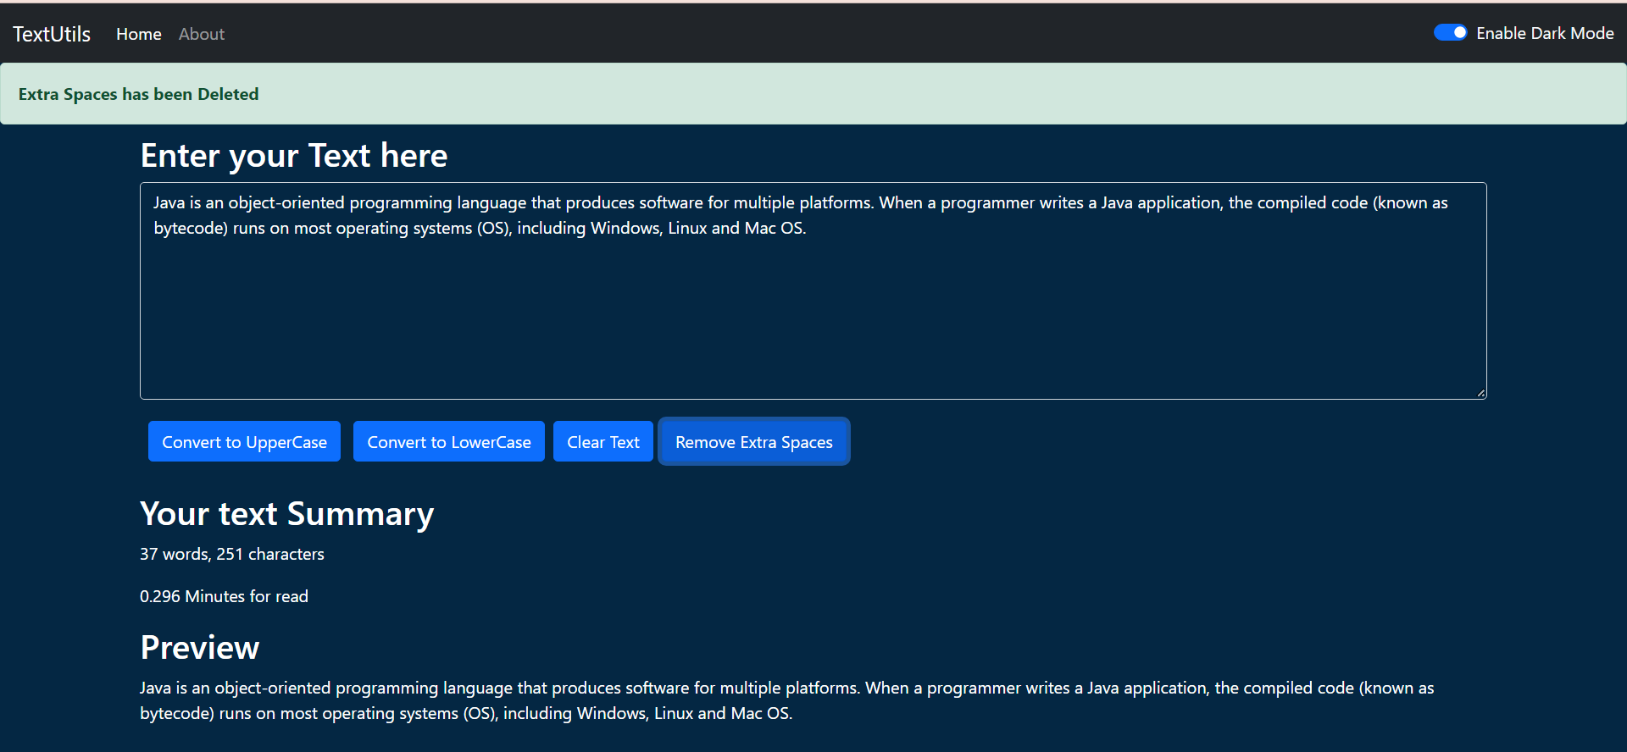Click the word Java starting the textarea
Image resolution: width=1627 pixels, height=752 pixels.
coord(169,202)
